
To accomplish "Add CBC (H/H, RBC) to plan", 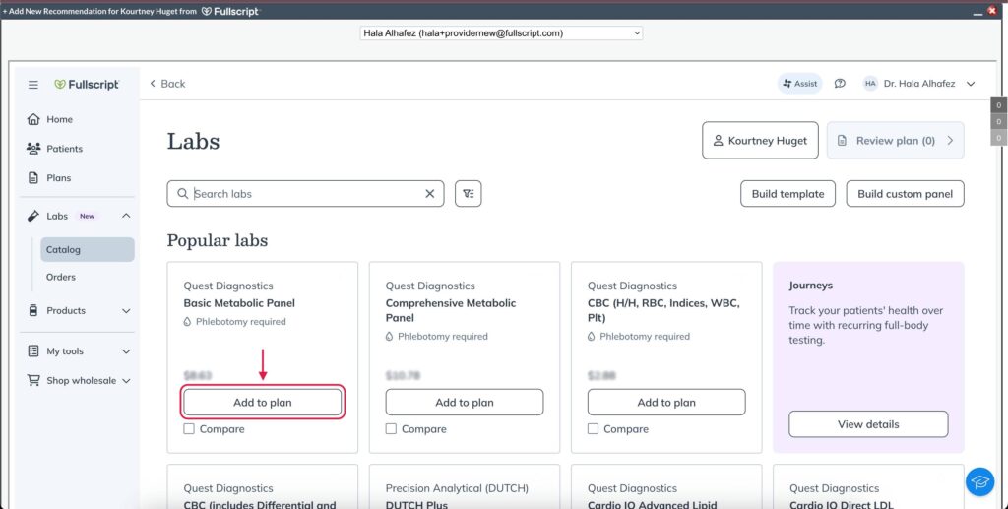I will [666, 403].
